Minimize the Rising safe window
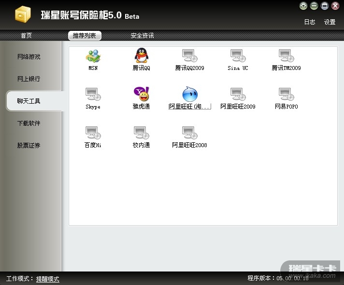344x285 pixels. click(314, 6)
